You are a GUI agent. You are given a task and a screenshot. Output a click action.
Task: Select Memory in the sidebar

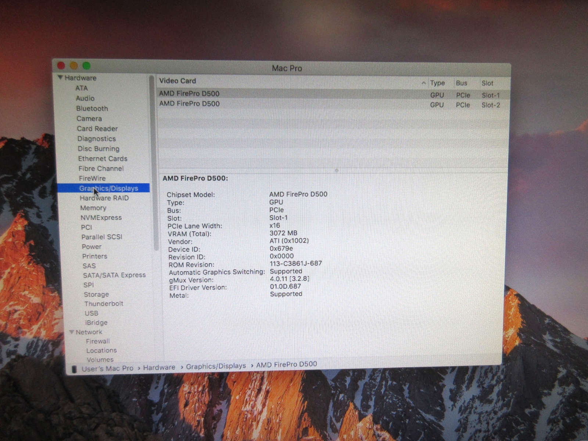(93, 208)
